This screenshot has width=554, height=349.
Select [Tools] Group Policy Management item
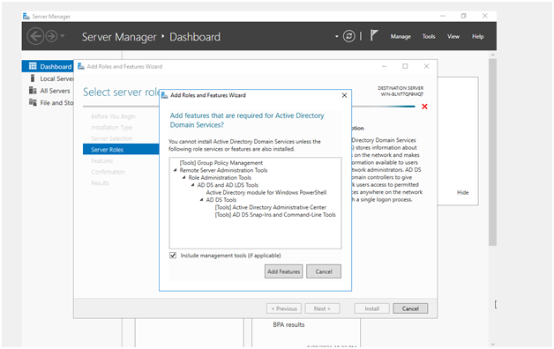pyautogui.click(x=221, y=163)
